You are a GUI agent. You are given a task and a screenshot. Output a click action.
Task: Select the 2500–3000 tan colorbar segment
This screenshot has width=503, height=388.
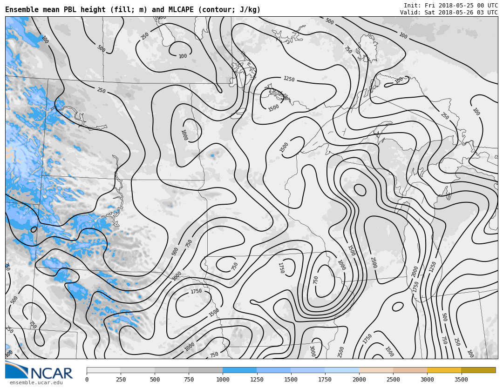coord(410,370)
